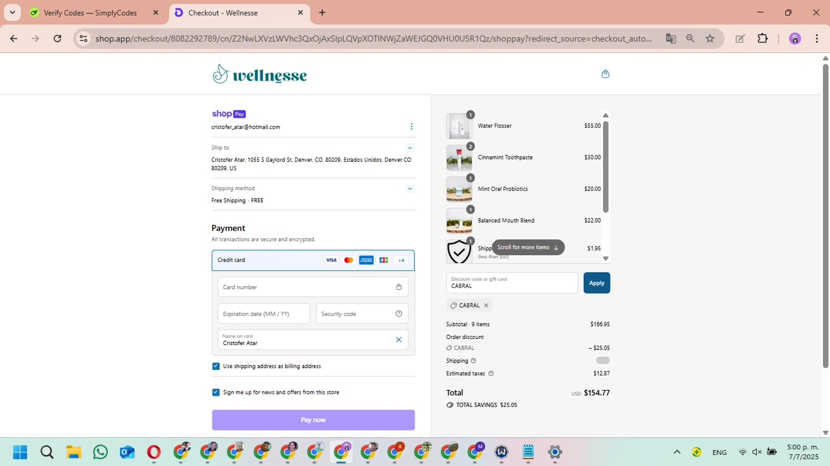Click Scroll for more items button

pos(528,248)
